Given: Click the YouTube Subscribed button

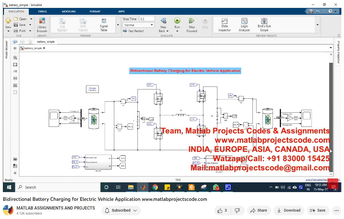Looking at the screenshot, I should tap(121, 210).
